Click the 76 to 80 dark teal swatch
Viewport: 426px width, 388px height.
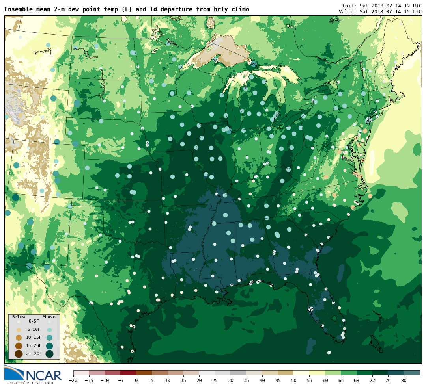tap(396, 373)
